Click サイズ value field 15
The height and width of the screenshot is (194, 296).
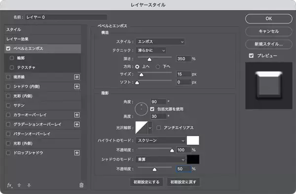point(184,74)
